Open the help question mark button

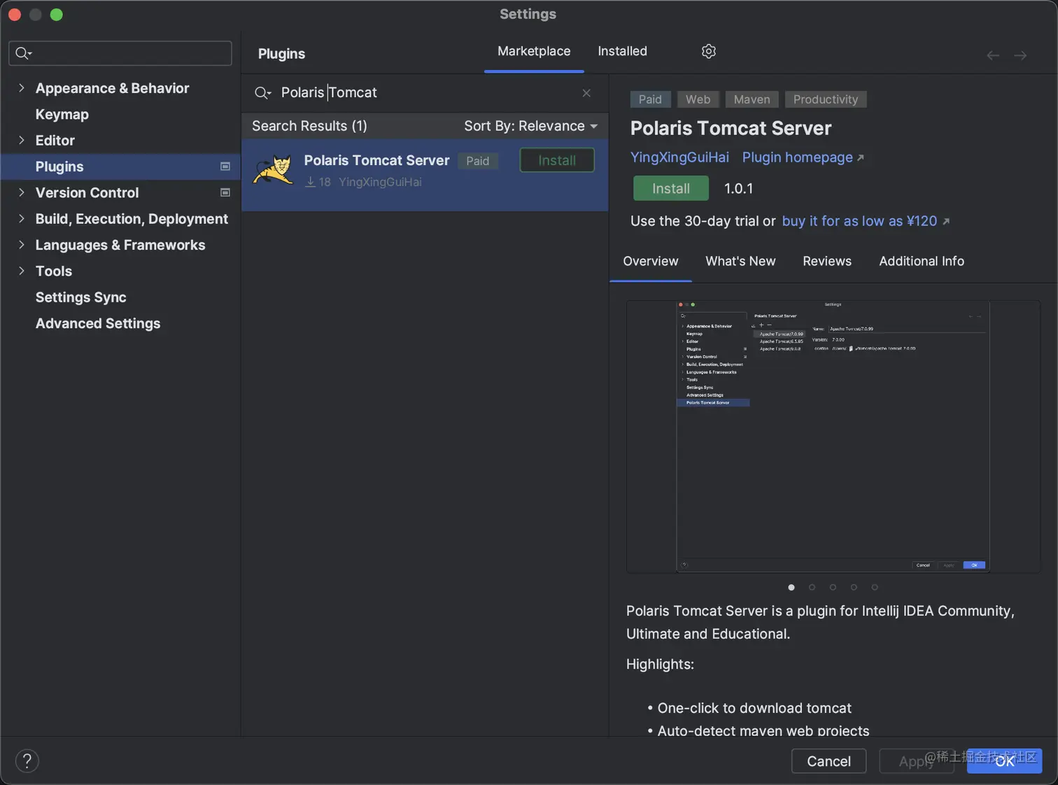27,761
